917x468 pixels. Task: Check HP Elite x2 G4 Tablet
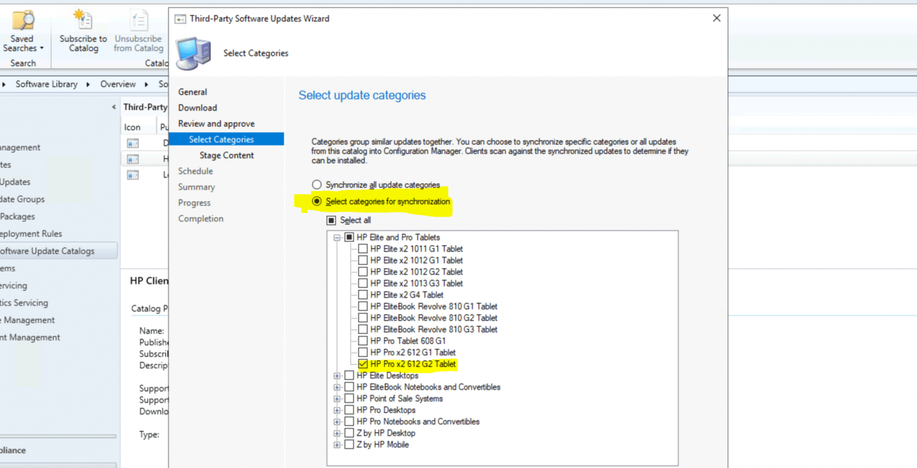[363, 294]
